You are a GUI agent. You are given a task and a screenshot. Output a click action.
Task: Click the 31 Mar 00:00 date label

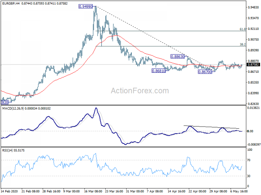click(x=135, y=191)
